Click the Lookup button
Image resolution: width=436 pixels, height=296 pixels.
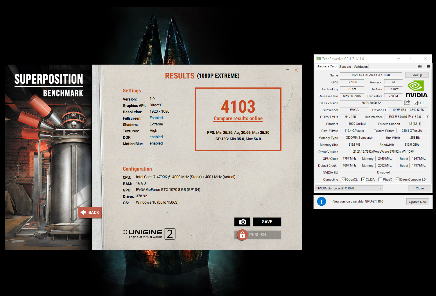click(x=417, y=75)
